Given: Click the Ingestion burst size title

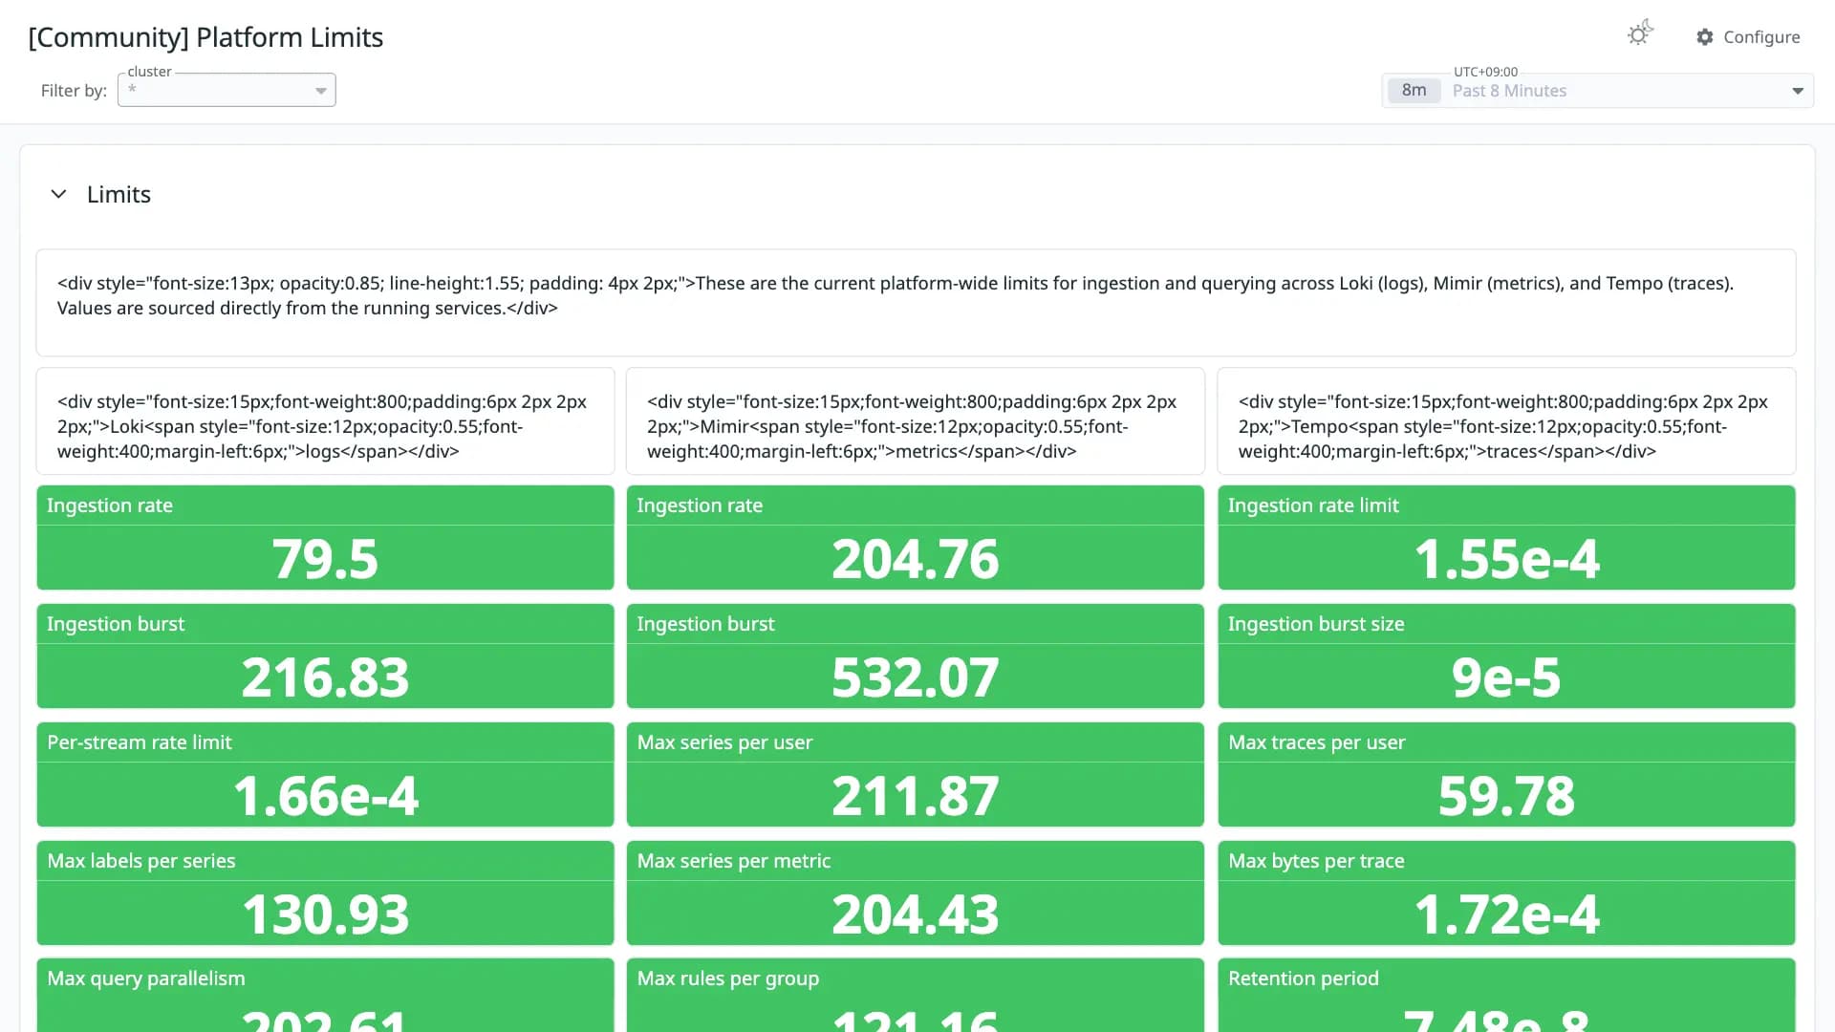Looking at the screenshot, I should 1316,624.
